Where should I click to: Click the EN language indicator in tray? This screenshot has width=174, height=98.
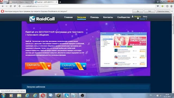point(151,95)
